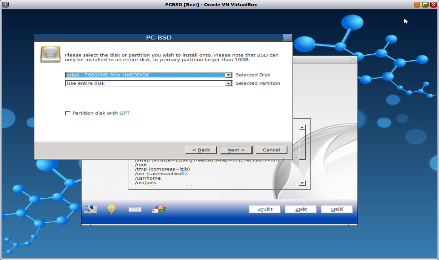Click the Back button
439x260 pixels.
click(201, 150)
